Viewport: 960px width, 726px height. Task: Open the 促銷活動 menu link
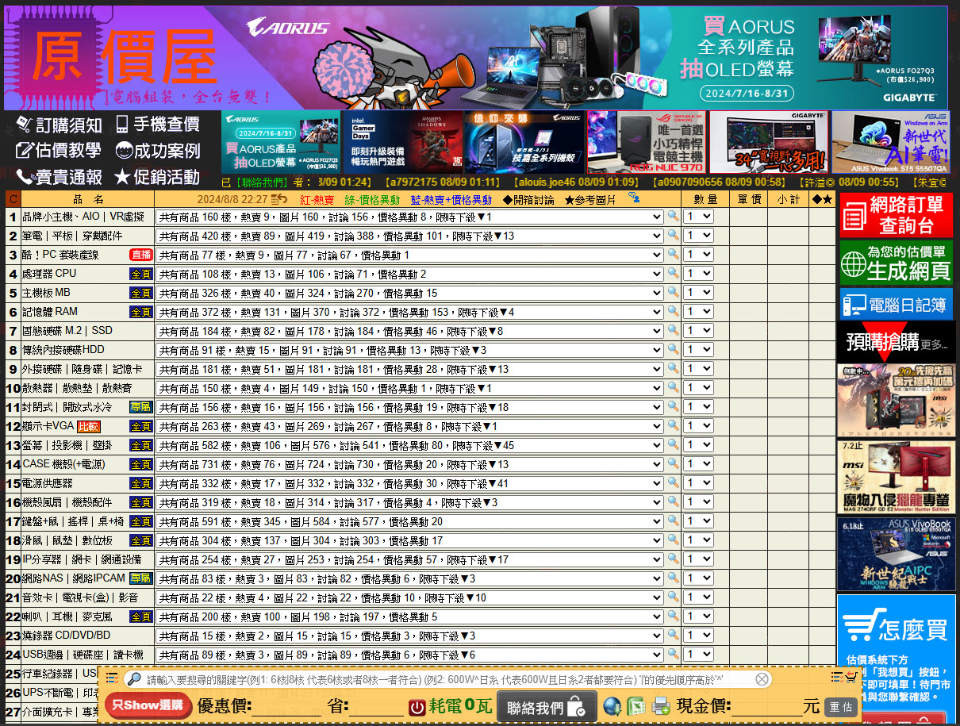[x=157, y=176]
